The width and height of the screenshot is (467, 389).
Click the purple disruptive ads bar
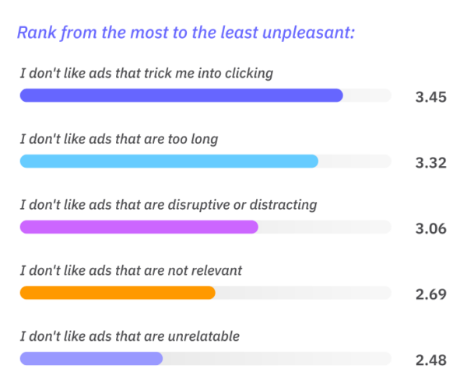point(139,227)
